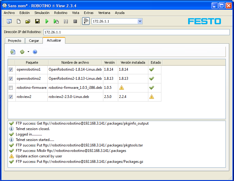The image size is (234, 181).
Task: Sort by the Versión column header
Action: 109,62
